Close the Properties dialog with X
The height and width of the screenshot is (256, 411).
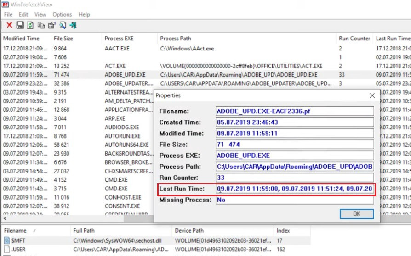click(372, 95)
